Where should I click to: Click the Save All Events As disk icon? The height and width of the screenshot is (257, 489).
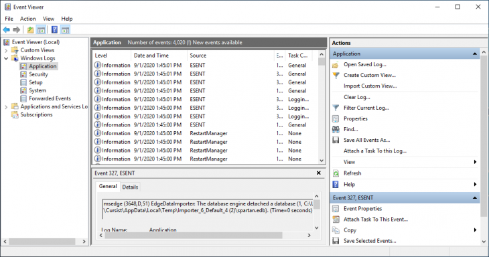coord(336,140)
